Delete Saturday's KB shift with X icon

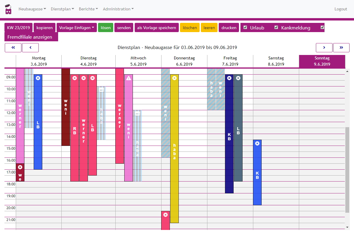coord(257,143)
